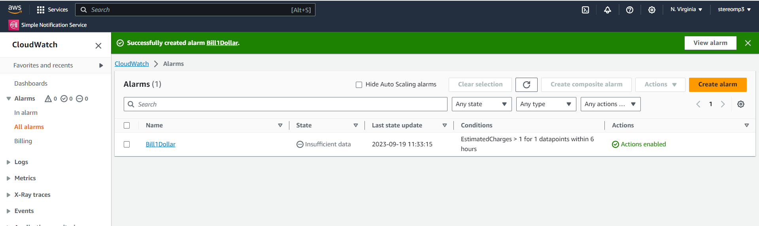759x226 pixels.
Task: Expand the Logs sidebar section
Action: click(x=9, y=162)
